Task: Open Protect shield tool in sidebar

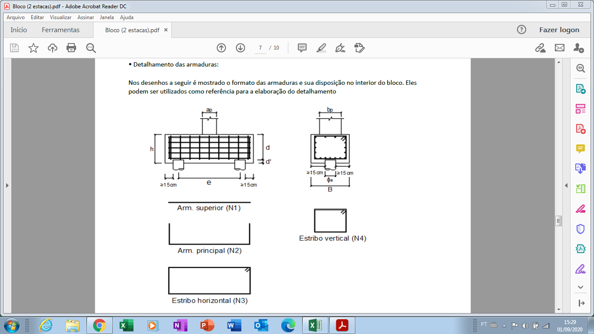Action: tap(581, 229)
